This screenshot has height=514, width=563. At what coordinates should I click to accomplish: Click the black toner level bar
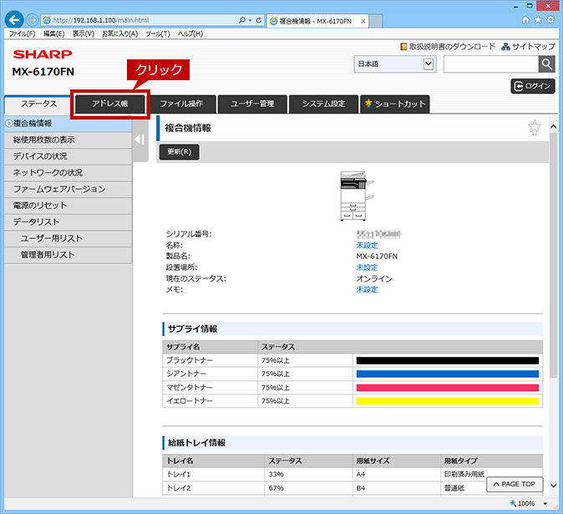448,360
